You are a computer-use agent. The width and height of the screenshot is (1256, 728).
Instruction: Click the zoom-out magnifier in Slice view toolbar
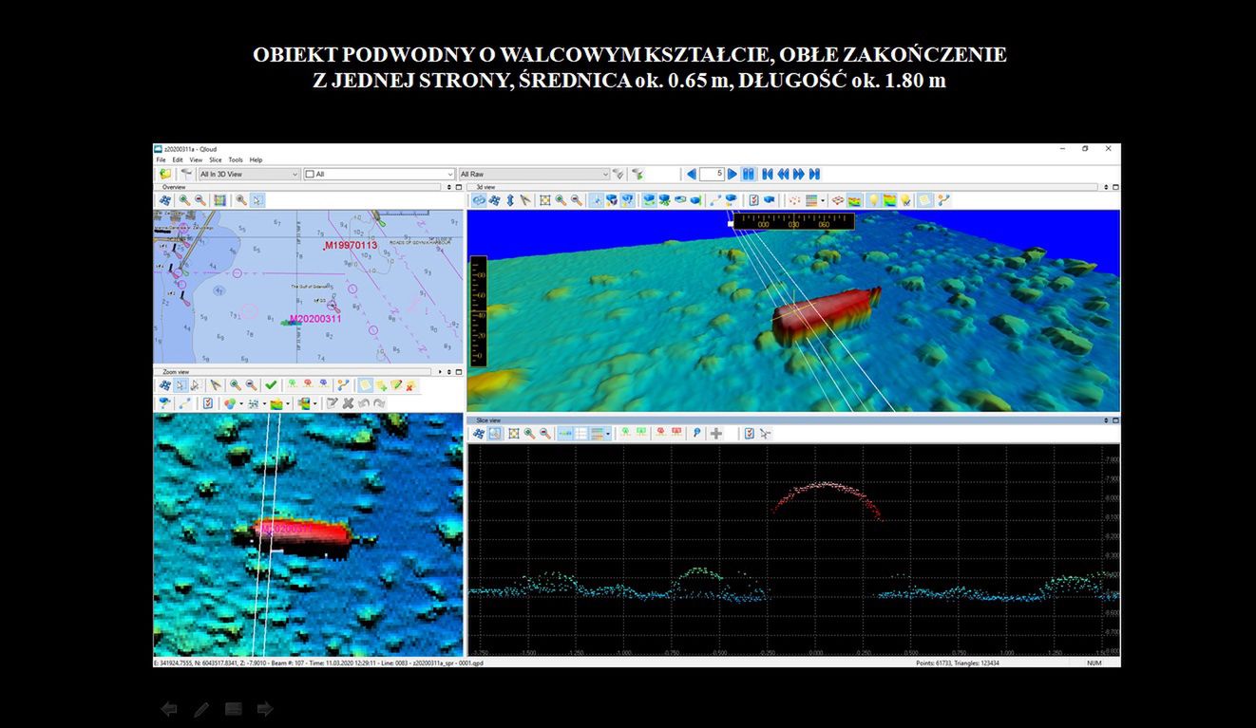tap(545, 434)
